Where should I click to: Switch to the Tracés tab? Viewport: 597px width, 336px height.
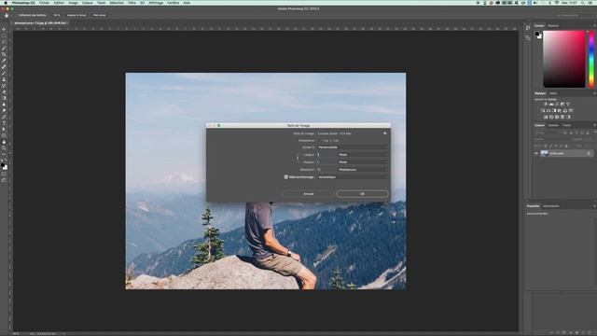click(x=566, y=125)
